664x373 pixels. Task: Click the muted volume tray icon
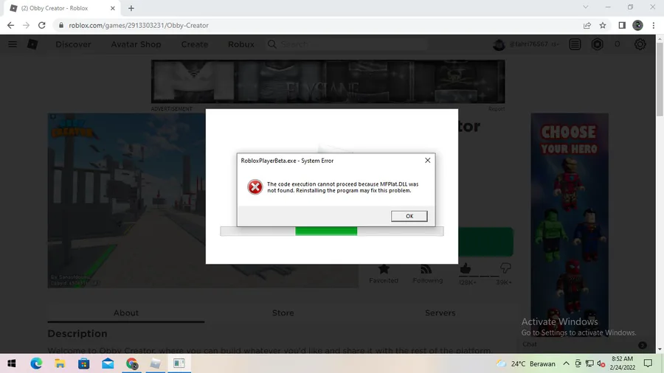(601, 363)
